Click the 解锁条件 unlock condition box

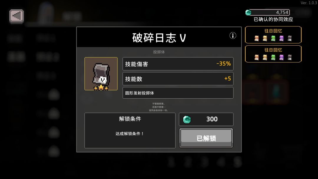click(130, 130)
